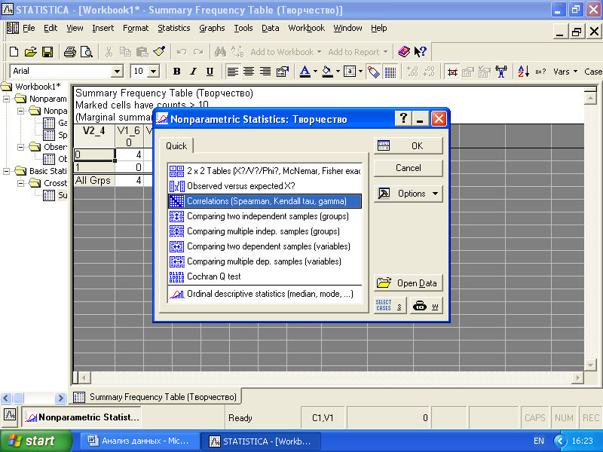Collapse the Workbook1 Nonparam tree folder

(x=6, y=99)
